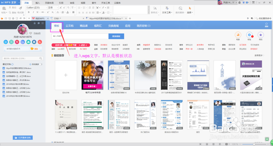273x146 pixels.
Task: Close the 我的WPS tab
Action: [48, 19]
